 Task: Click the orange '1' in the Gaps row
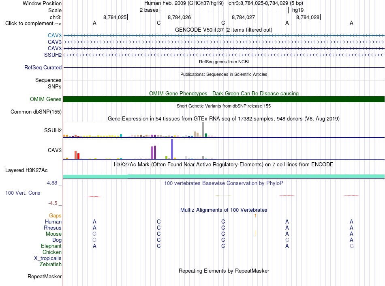(255, 216)
